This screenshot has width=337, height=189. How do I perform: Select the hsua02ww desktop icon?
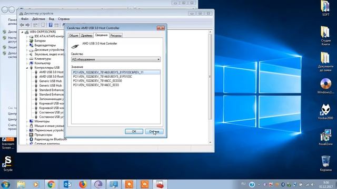pos(325,138)
